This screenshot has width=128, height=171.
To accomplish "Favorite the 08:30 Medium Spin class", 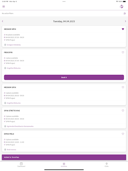I will coord(123,87).
